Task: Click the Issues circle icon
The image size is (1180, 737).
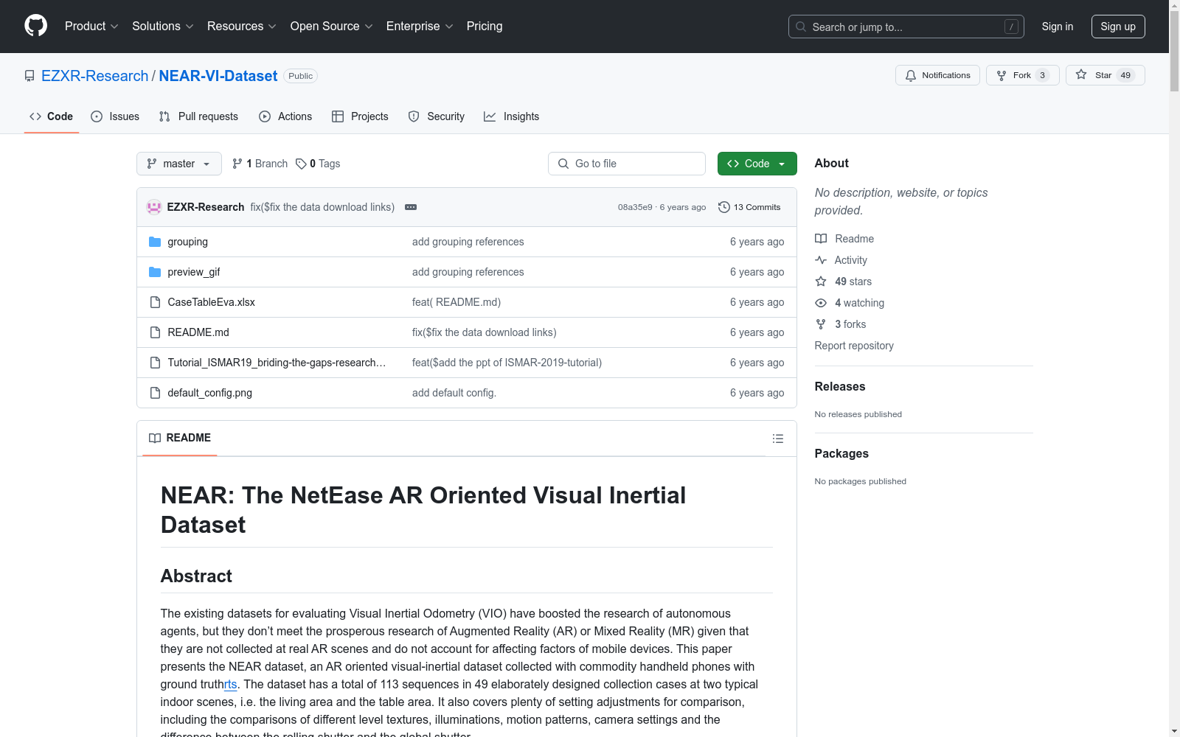Action: click(97, 116)
